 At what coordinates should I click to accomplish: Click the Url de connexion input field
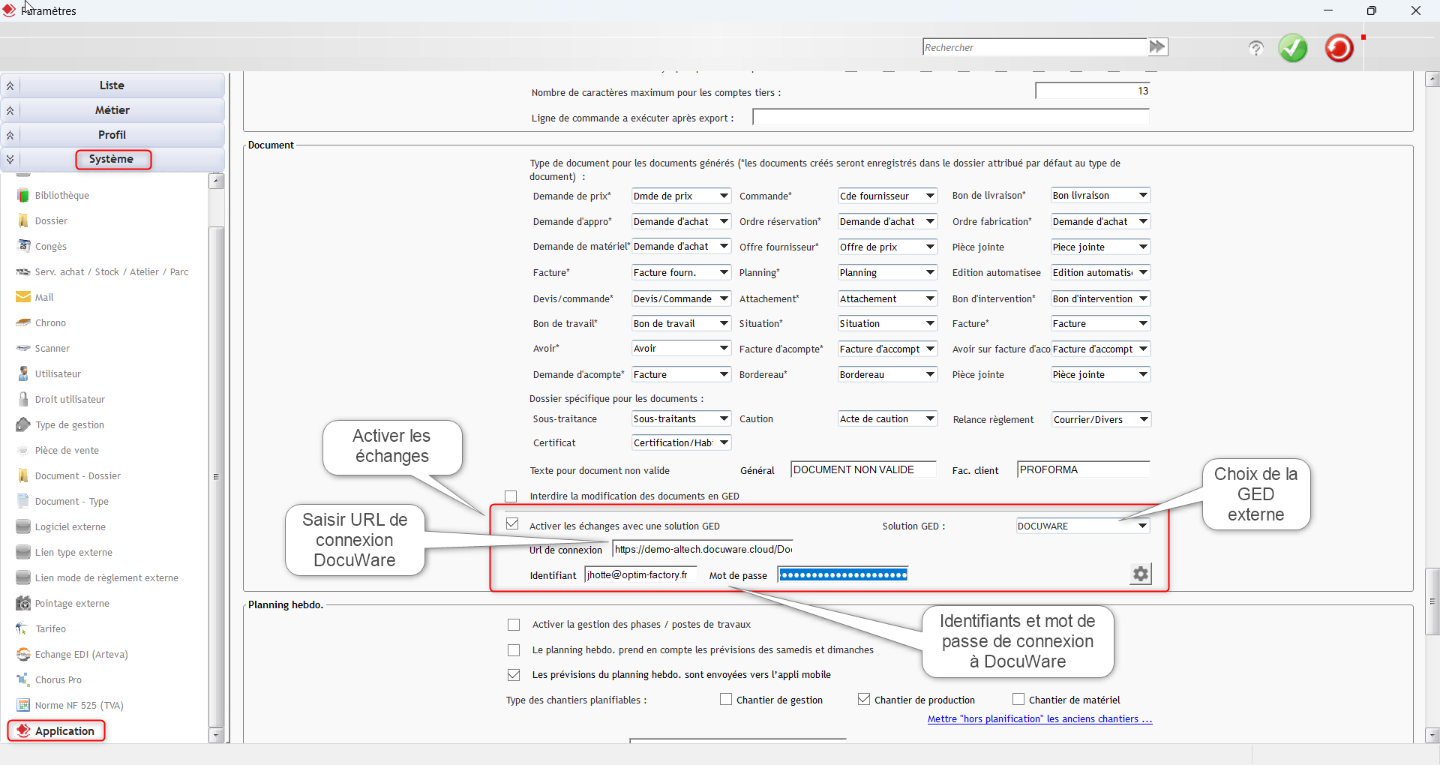[x=702, y=550]
